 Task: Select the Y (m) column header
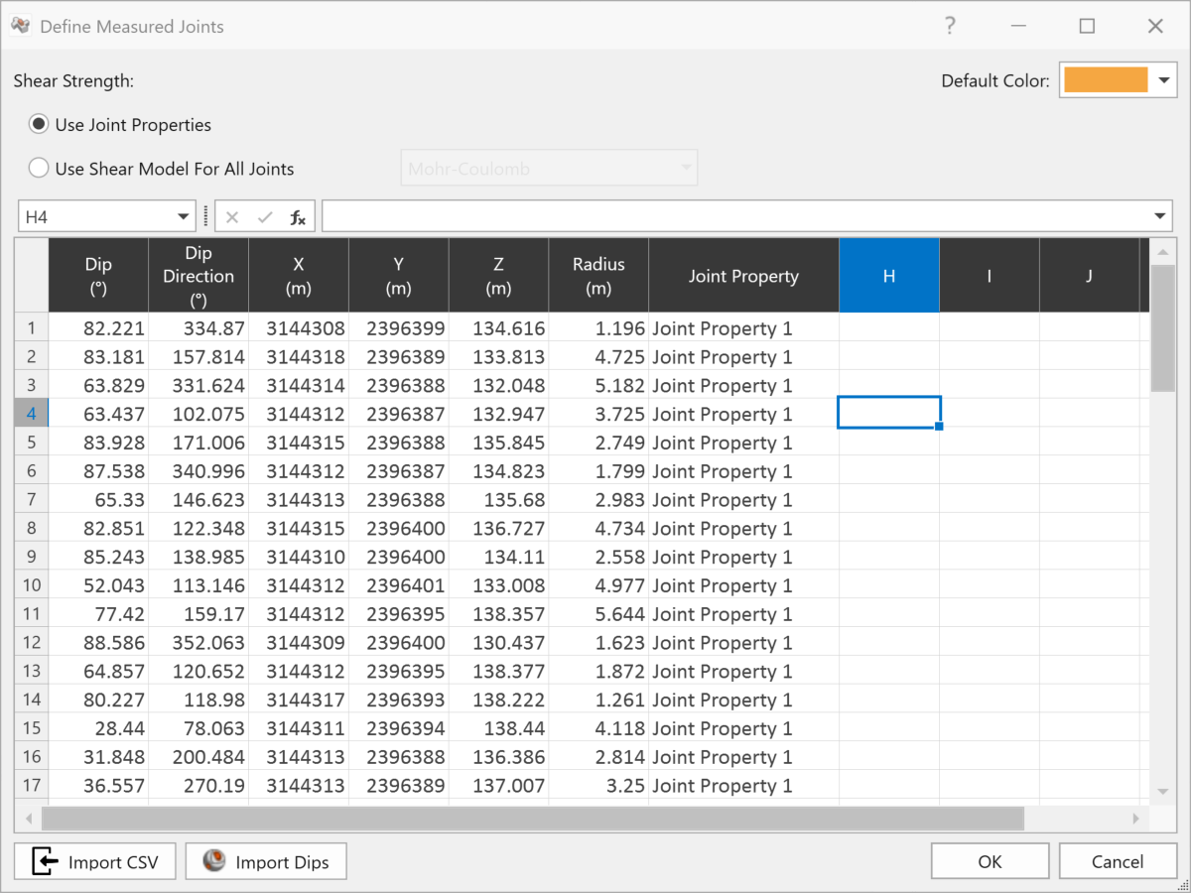(x=398, y=275)
